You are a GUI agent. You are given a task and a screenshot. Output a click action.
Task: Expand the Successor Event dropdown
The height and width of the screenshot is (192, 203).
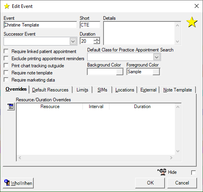click(73, 41)
